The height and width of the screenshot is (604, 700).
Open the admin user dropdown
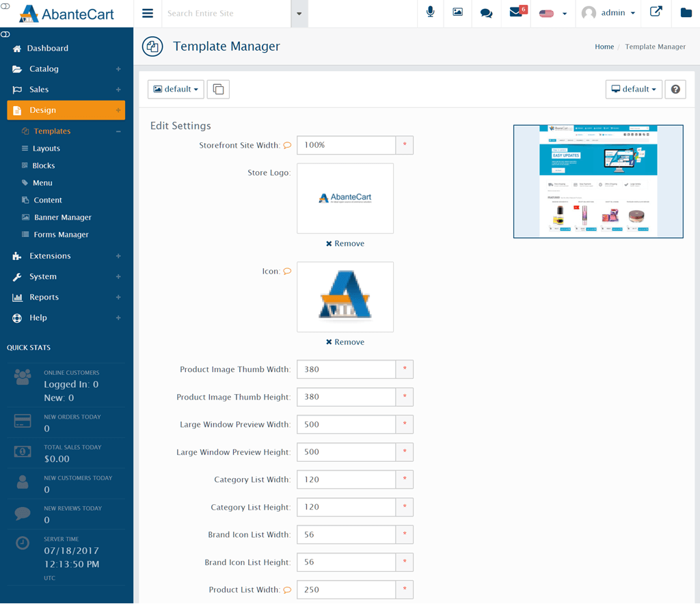(x=608, y=13)
